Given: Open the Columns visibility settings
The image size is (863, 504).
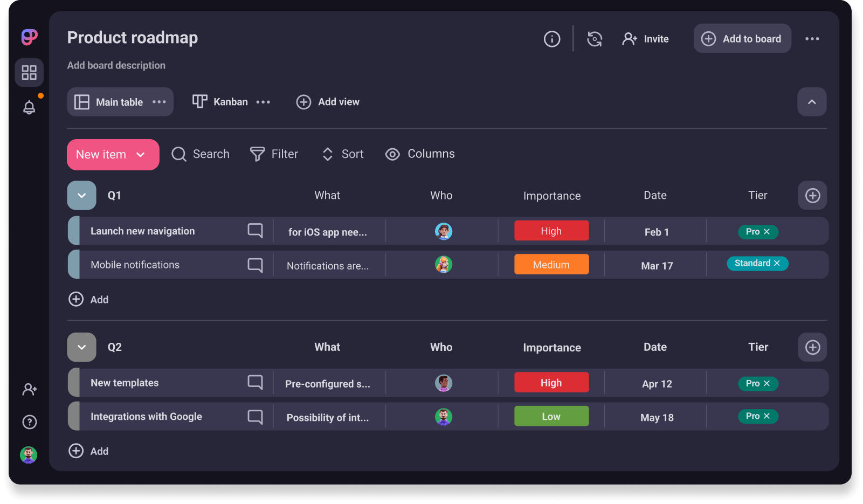Looking at the screenshot, I should coord(420,154).
